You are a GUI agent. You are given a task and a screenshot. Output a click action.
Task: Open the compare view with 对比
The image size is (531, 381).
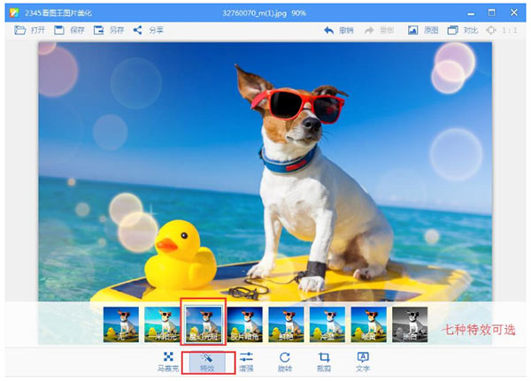[453, 30]
